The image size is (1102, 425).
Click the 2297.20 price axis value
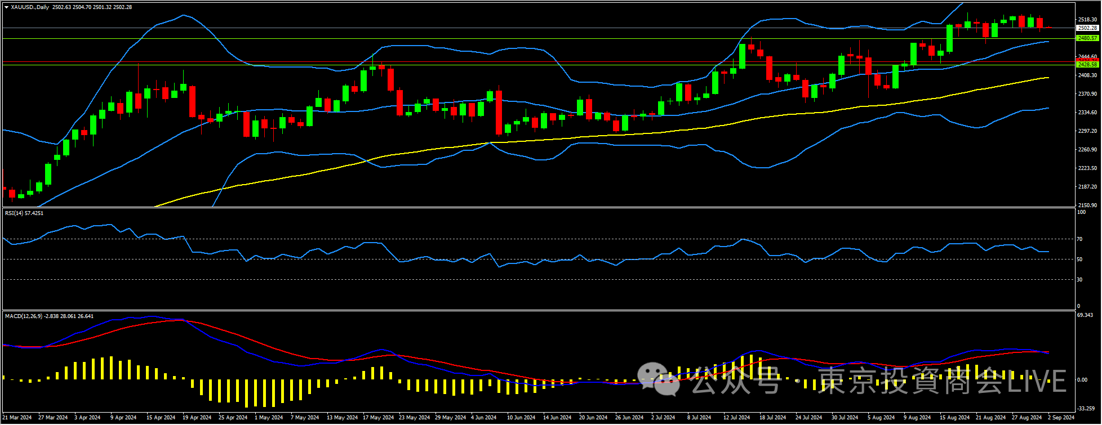(1087, 131)
